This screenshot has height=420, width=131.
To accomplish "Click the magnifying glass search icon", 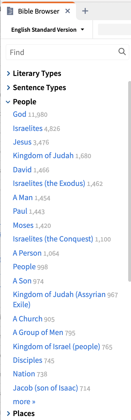I will 122,52.
